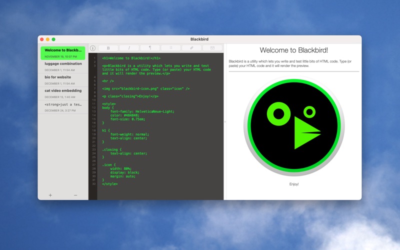Click the split divider handle between editor and preview
The image size is (400, 250).
coord(225,122)
